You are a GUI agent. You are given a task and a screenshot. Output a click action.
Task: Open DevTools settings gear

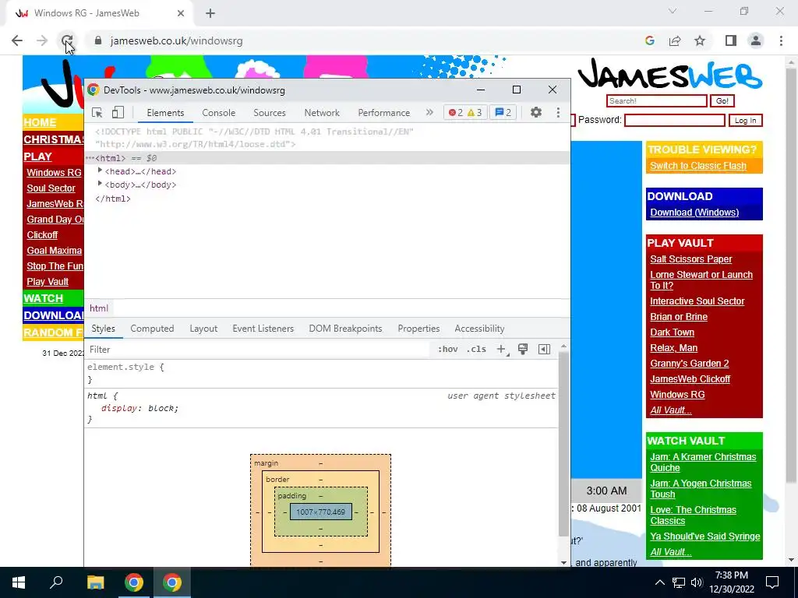pos(536,112)
